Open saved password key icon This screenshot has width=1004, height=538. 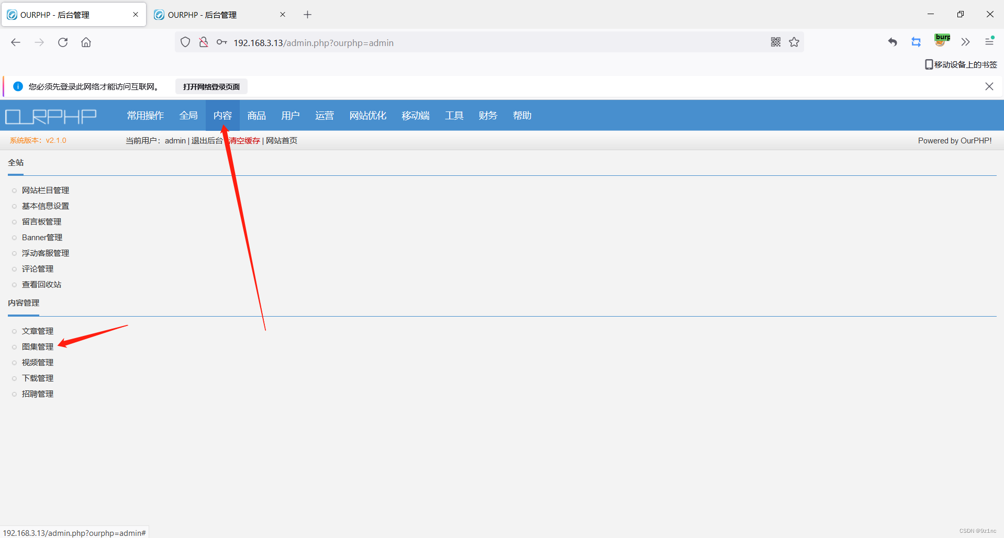coord(222,42)
